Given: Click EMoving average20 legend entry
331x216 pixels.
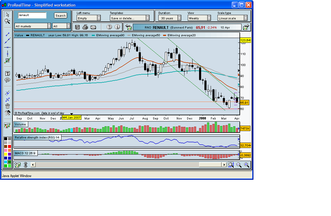Looking at the screenshot, I should tap(179, 35).
